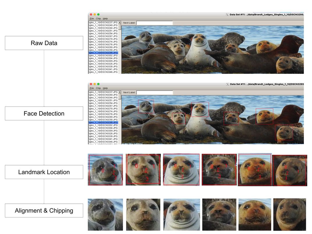Select DSCN3341.JPG in Face Detection file list
The image size is (312, 234).
click(103, 139)
